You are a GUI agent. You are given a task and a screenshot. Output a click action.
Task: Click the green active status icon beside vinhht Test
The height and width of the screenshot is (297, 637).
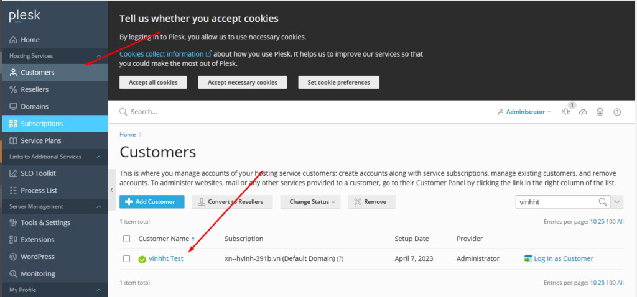pyautogui.click(x=142, y=259)
